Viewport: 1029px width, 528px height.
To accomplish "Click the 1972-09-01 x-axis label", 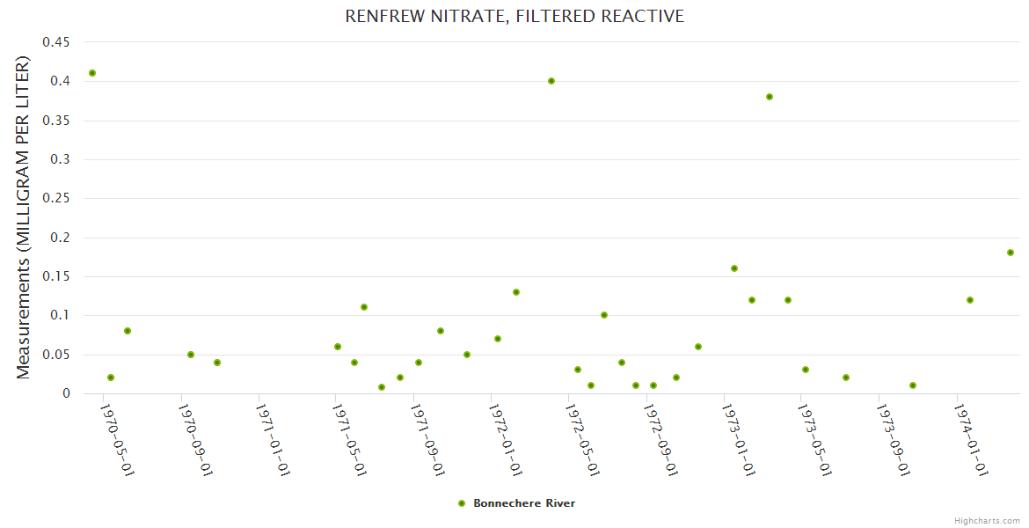I will tap(661, 439).
